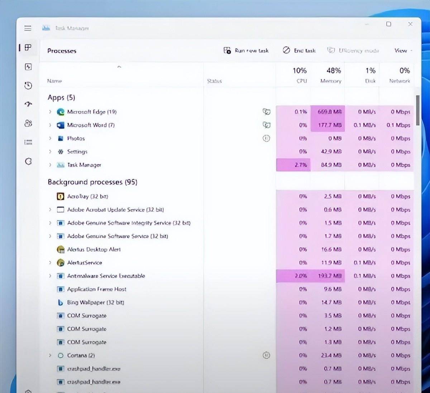Open the Performance sidebar icon
Screen dimensions: 430x393
28,67
